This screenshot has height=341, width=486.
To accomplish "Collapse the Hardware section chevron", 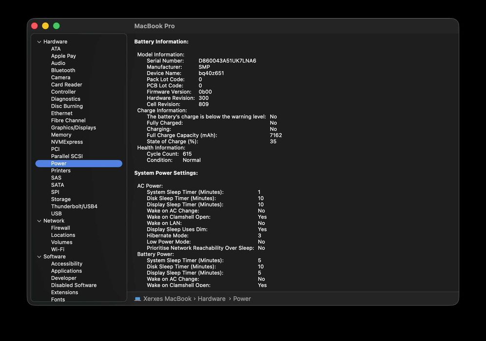I will tap(39, 42).
